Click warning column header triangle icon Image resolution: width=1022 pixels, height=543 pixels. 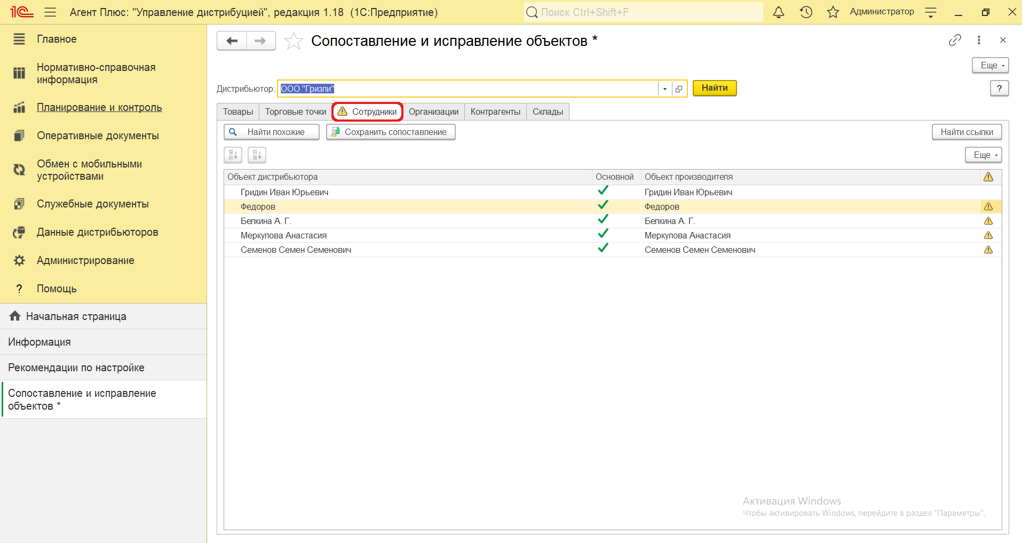[988, 177]
